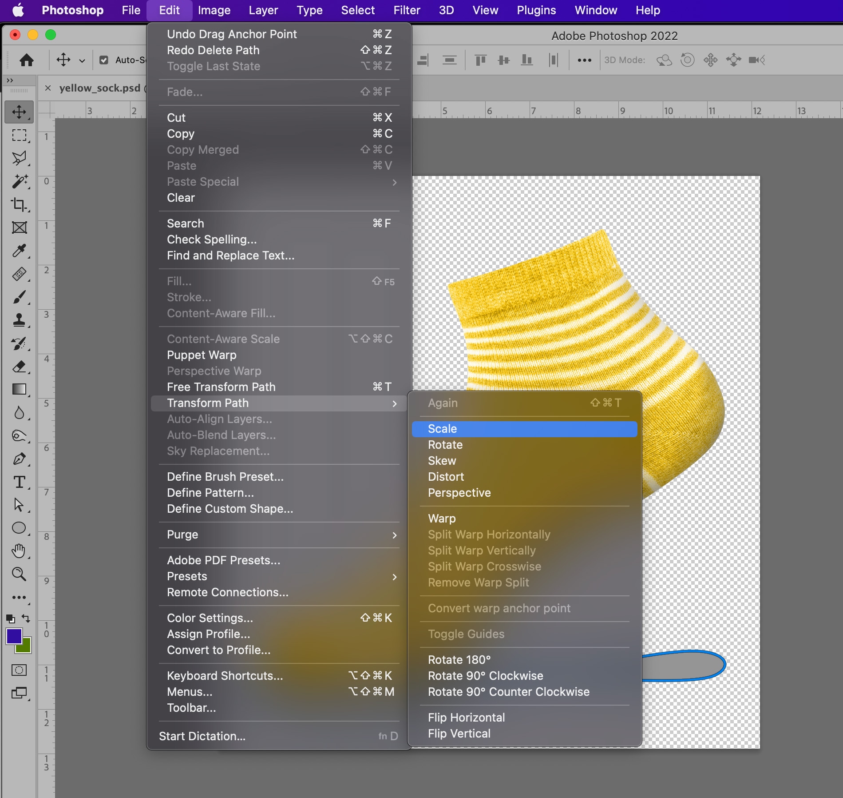Image resolution: width=843 pixels, height=798 pixels.
Task: Choose the Clone Stamp tool
Action: [x=19, y=320]
